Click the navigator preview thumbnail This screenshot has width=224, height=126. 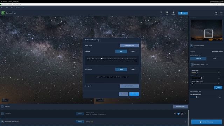tap(206, 30)
